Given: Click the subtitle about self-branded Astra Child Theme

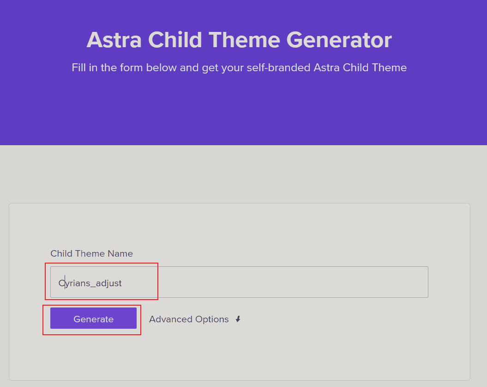Looking at the screenshot, I should (x=239, y=68).
